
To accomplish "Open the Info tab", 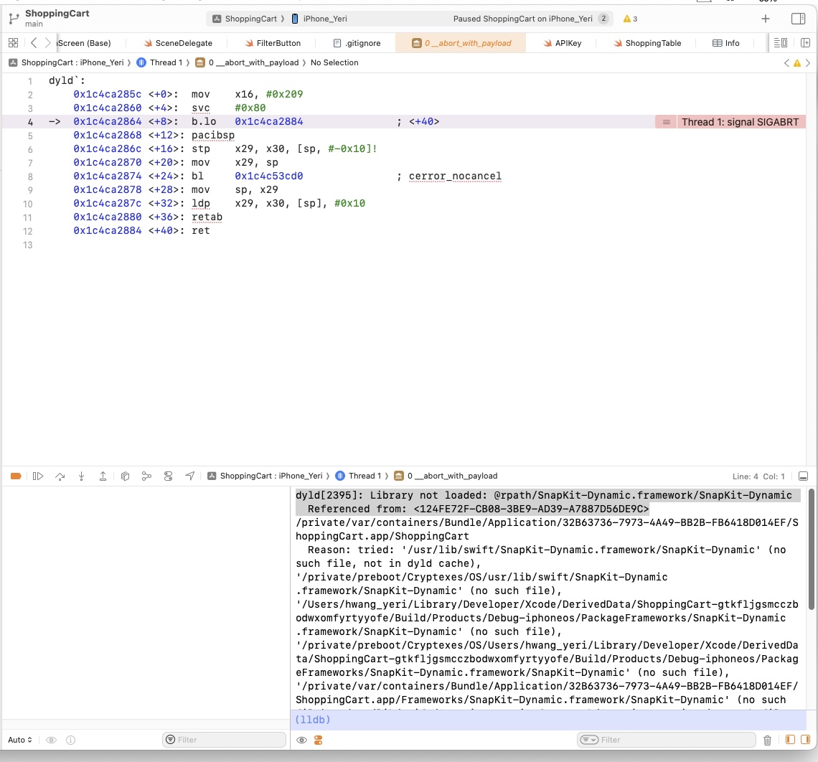I will click(725, 43).
